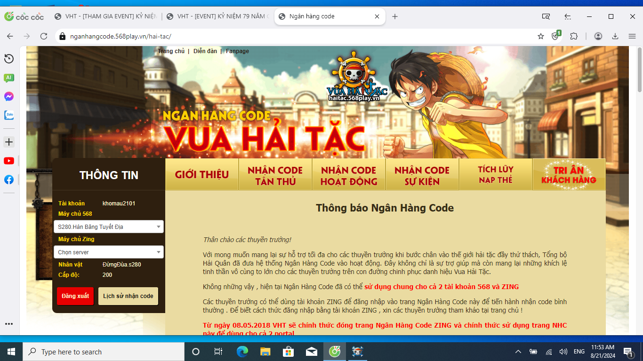643x361 pixels.
Task: Open the user profile icon
Action: coord(598,36)
